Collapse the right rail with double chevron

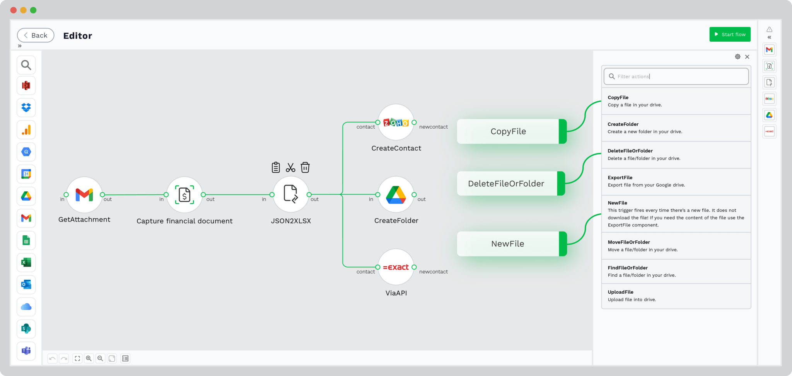click(769, 37)
